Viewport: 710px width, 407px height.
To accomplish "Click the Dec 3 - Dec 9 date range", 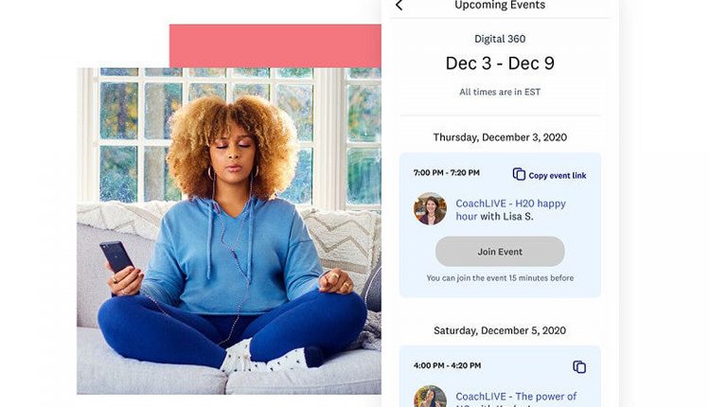I will click(500, 63).
